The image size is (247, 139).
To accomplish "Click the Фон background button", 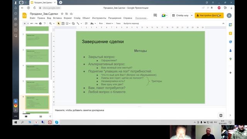I will 101,24.
